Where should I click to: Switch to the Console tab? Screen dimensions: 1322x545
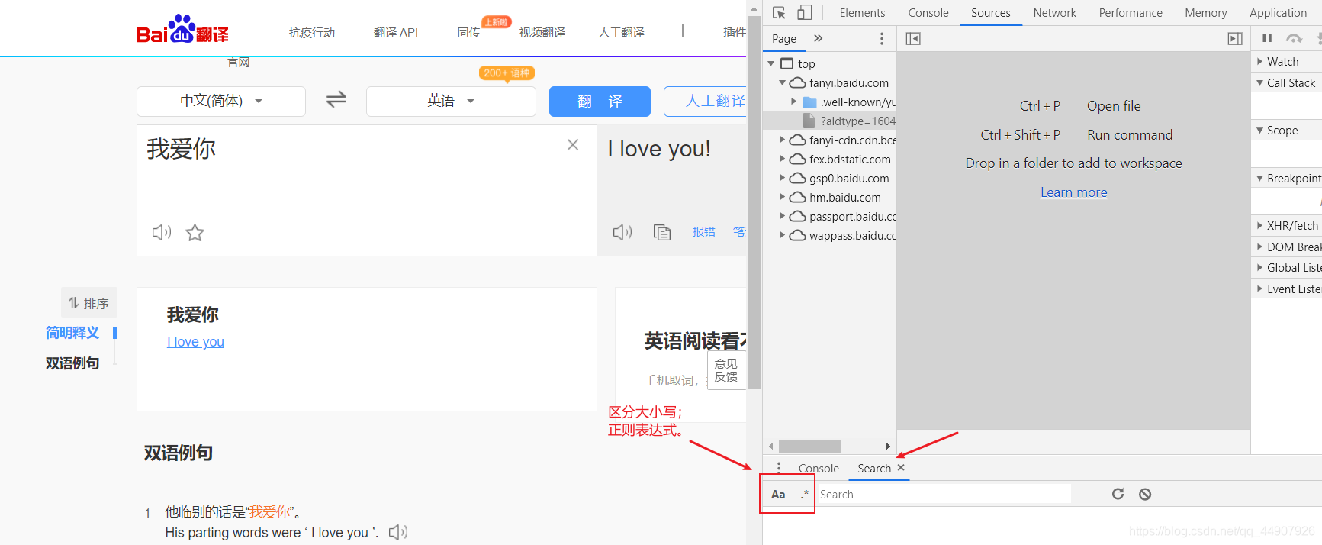pyautogui.click(x=928, y=12)
